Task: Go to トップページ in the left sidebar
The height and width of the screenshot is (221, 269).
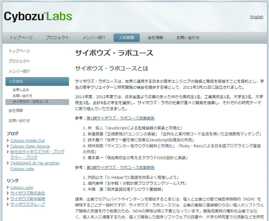Action: pyautogui.click(x=19, y=51)
